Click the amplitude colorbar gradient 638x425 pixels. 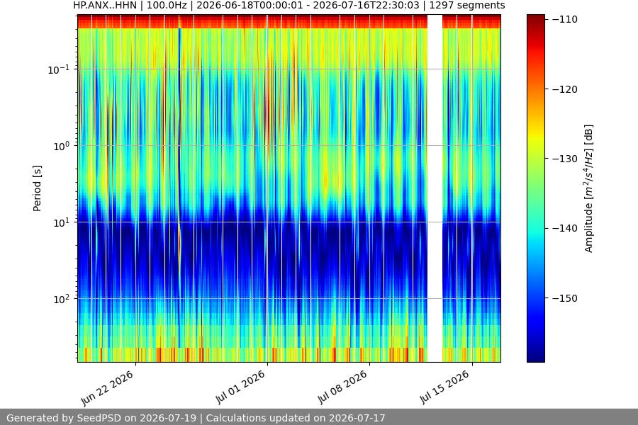coord(535,188)
